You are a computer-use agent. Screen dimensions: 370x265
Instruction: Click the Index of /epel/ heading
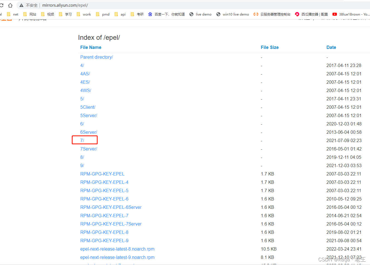[x=99, y=38]
